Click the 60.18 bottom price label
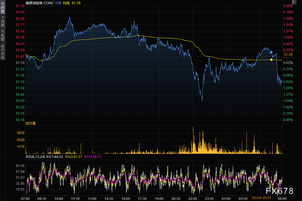Image resolution: width=302 pixels, height=201 pixels. 20,120
